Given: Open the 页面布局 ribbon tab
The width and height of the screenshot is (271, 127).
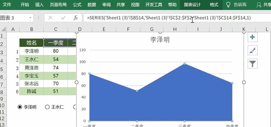Looking at the screenshot, I should click(x=58, y=5).
